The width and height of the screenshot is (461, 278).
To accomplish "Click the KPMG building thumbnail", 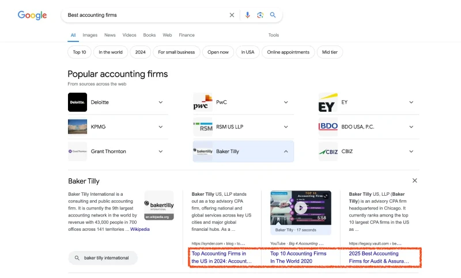I will coord(77,127).
